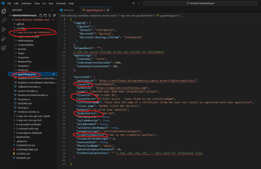This screenshot has height=169, width=261.
Task: Open the Run menu
Action: [51, 3]
